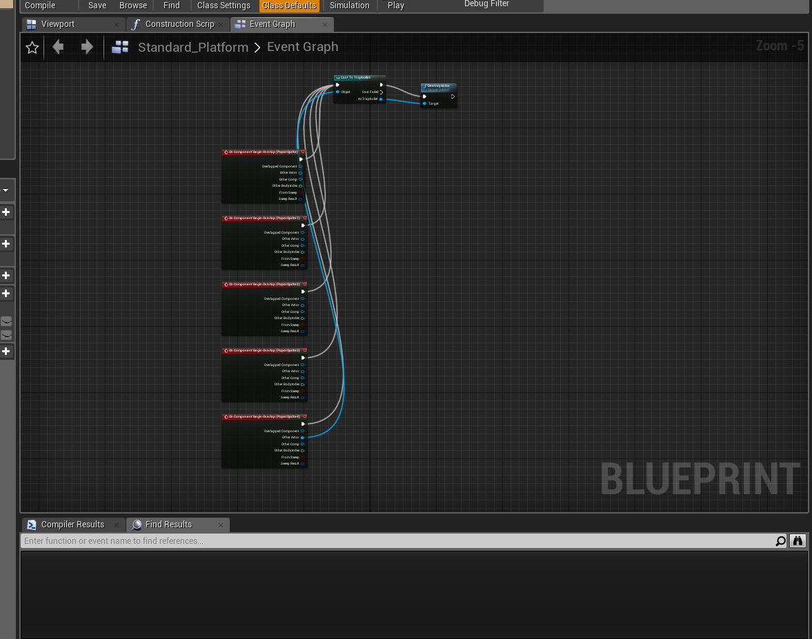Go forward using the right arrow icon

(x=87, y=47)
